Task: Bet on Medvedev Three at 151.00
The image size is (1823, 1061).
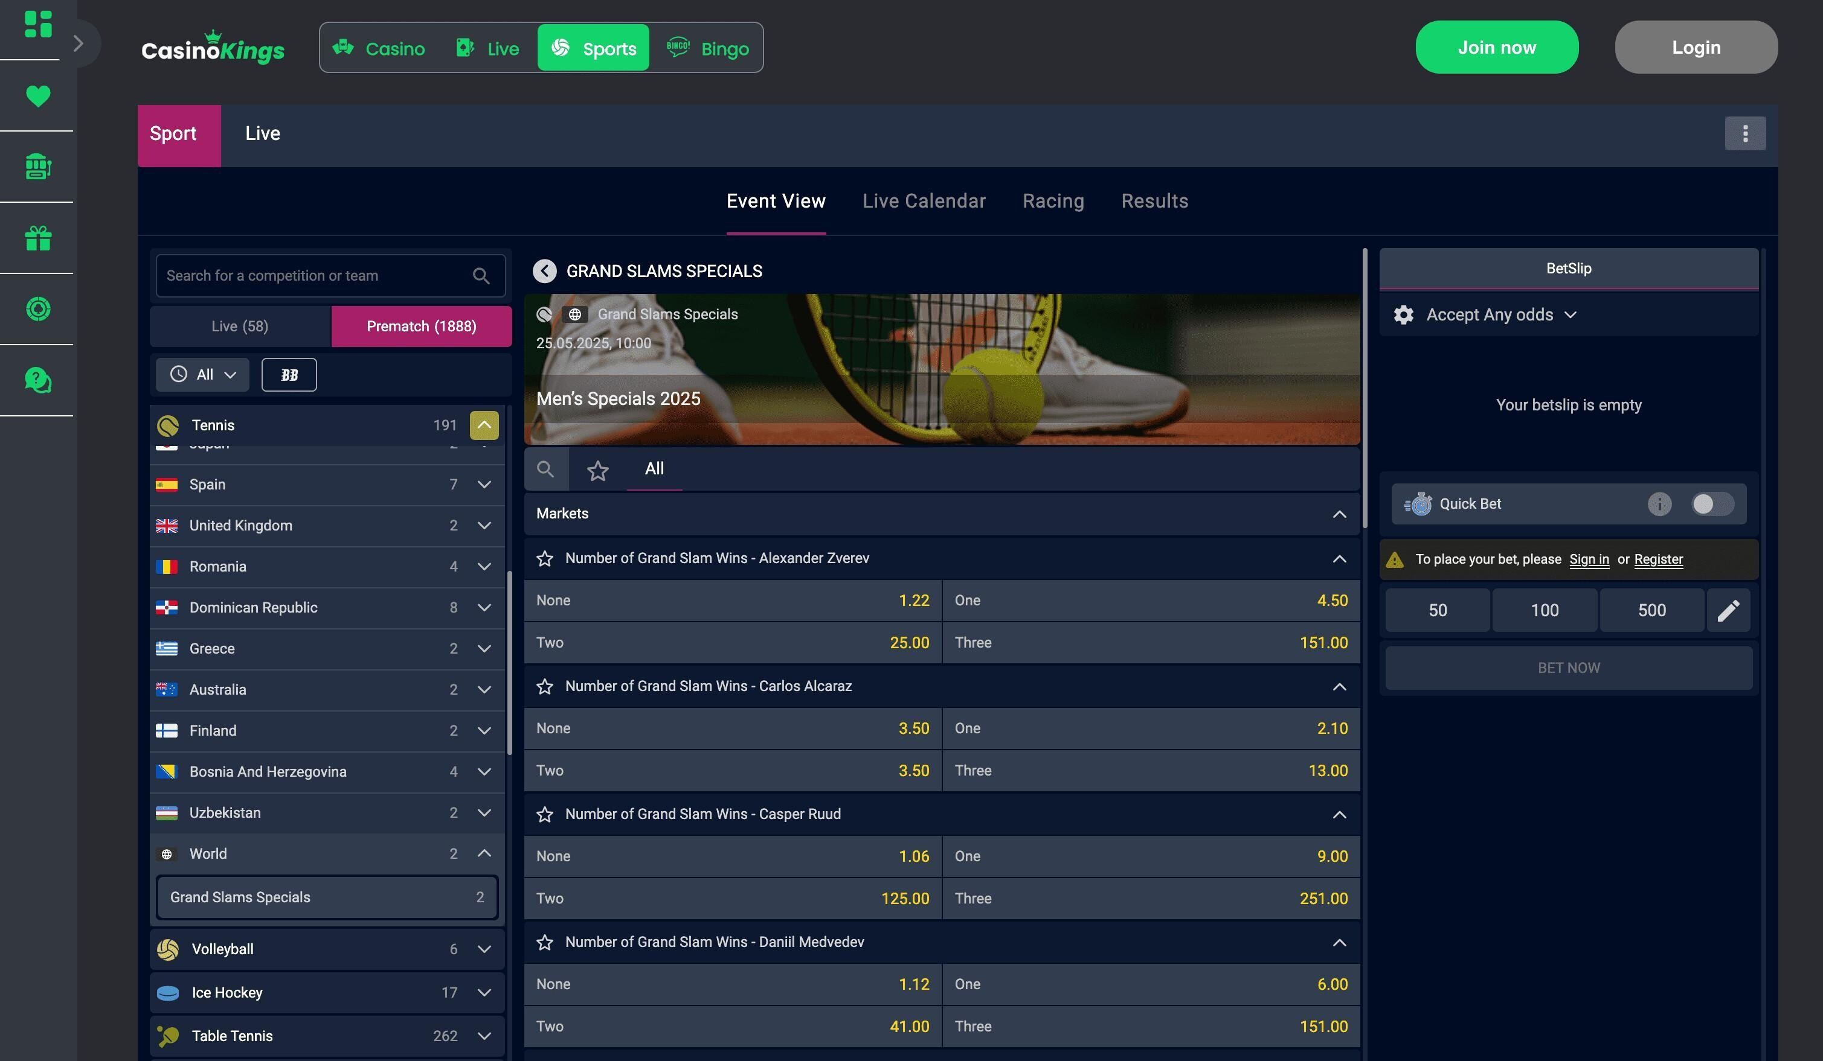Action: [x=1151, y=1027]
